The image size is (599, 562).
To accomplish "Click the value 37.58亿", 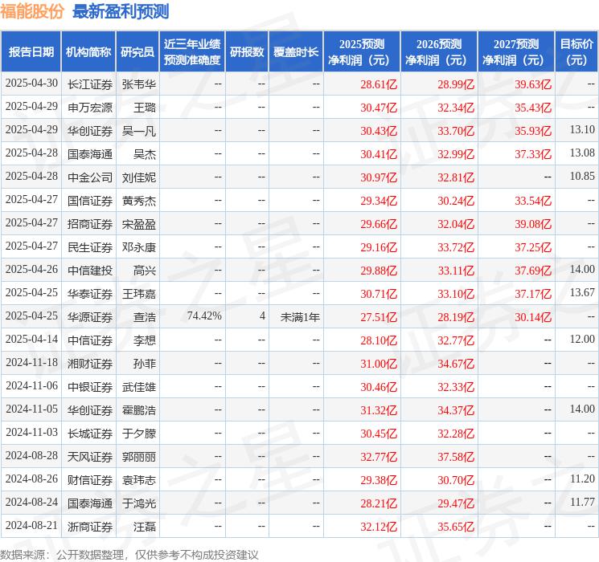I will (456, 457).
